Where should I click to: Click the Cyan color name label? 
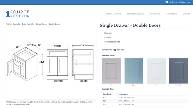tap(134, 85)
